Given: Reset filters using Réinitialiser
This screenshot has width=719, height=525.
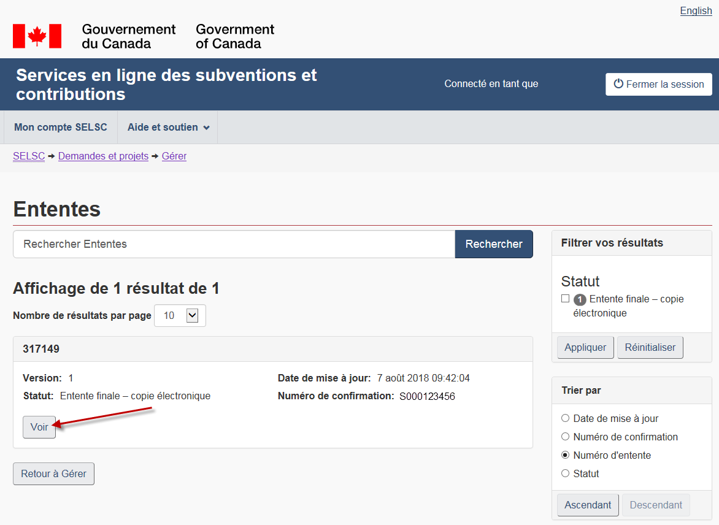Looking at the screenshot, I should [x=650, y=348].
